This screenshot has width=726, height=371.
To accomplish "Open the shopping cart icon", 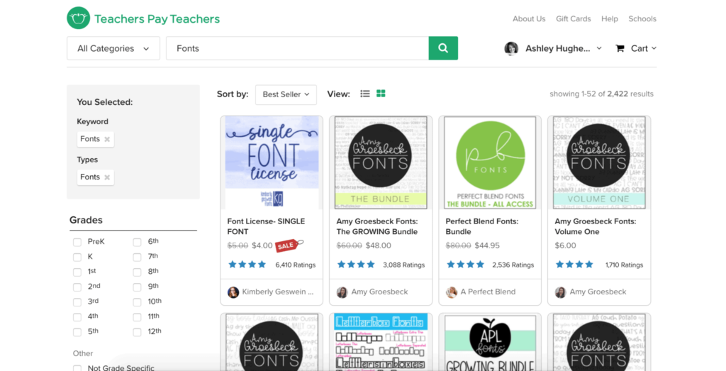I will 620,48.
